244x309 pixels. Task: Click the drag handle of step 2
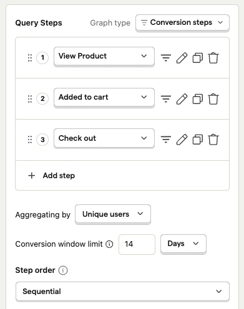[x=30, y=99]
